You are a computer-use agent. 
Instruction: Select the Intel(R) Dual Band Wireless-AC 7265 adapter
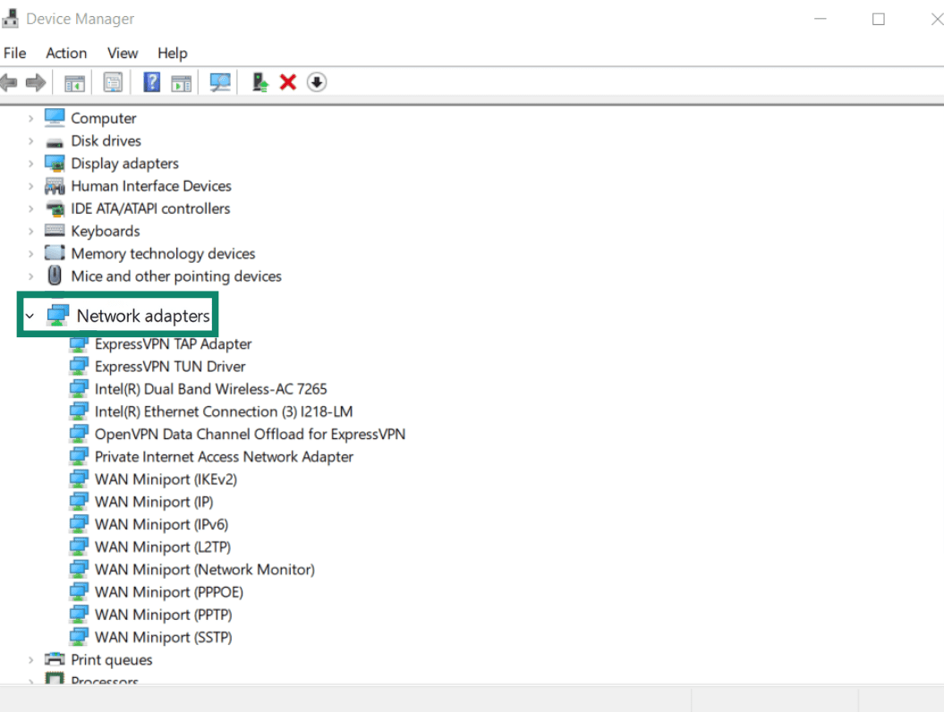[x=211, y=389]
